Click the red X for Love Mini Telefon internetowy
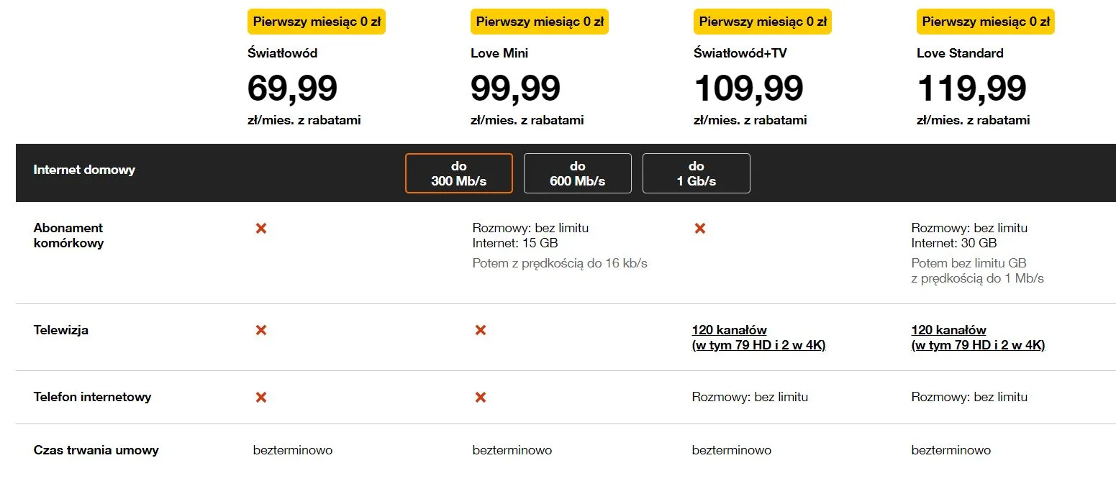The image size is (1116, 481). pyautogui.click(x=481, y=397)
